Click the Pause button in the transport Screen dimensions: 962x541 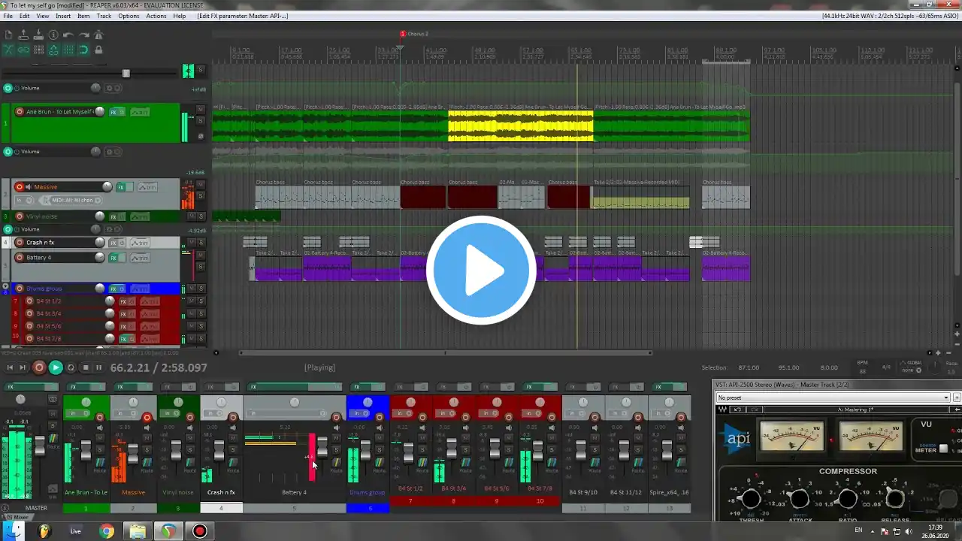tap(98, 367)
